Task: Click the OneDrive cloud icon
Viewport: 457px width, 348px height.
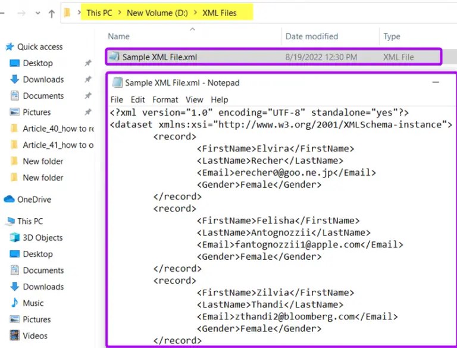Action: pos(9,199)
